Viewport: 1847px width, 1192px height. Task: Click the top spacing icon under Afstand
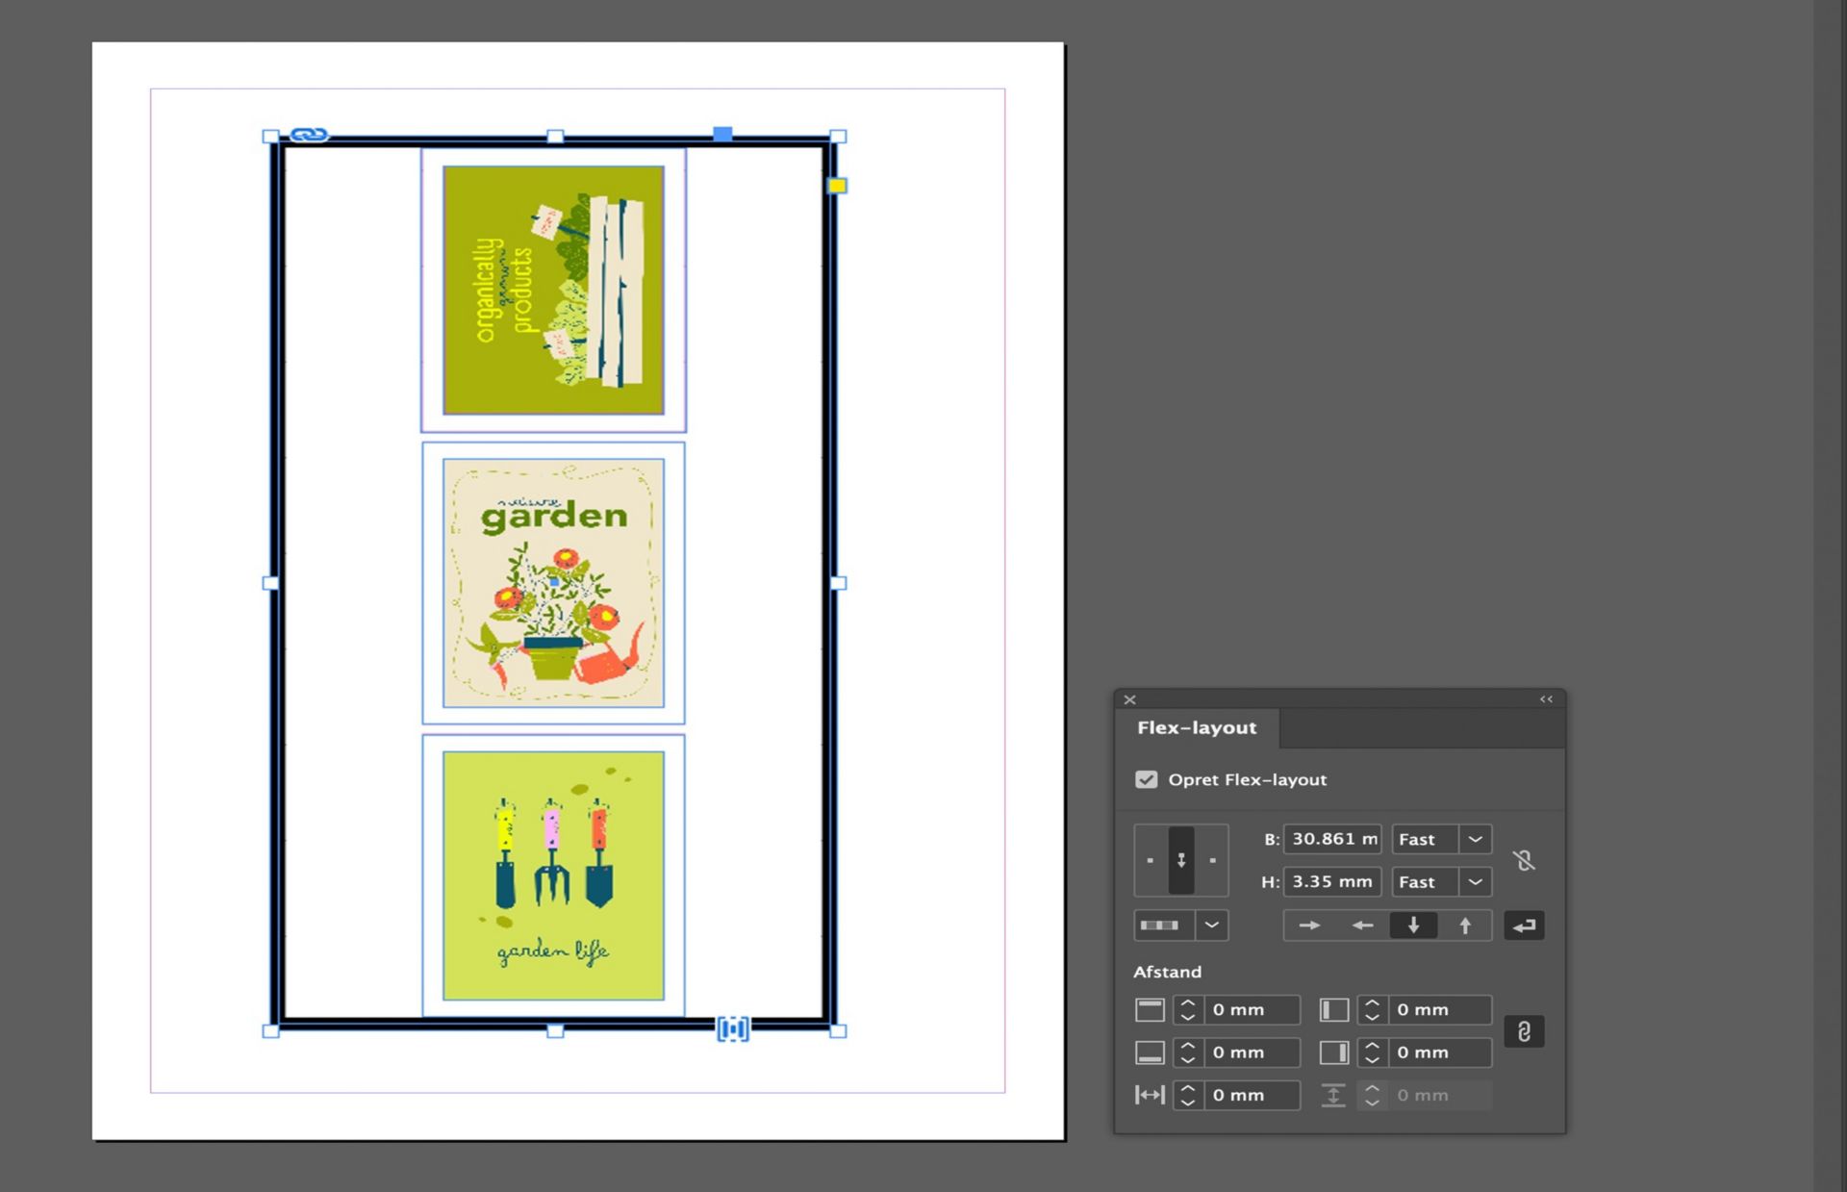(1149, 1009)
